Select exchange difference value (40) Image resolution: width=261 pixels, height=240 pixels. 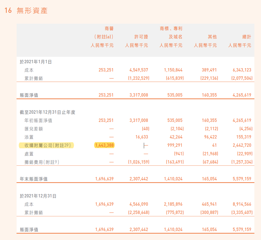146,129
